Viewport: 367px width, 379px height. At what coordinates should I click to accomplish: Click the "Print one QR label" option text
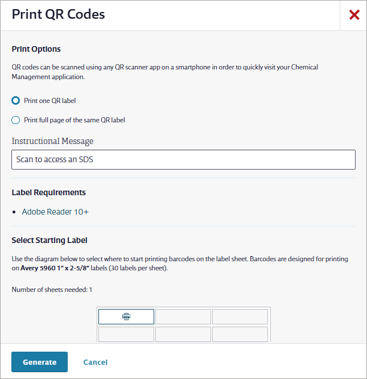(x=50, y=101)
